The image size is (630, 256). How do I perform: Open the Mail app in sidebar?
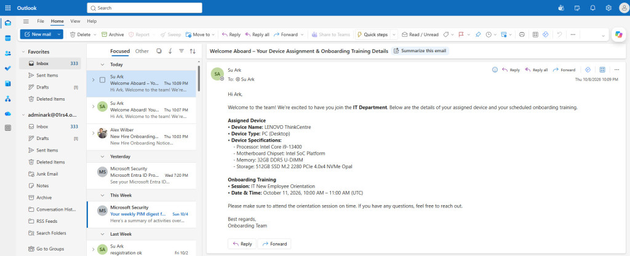pos(8,23)
